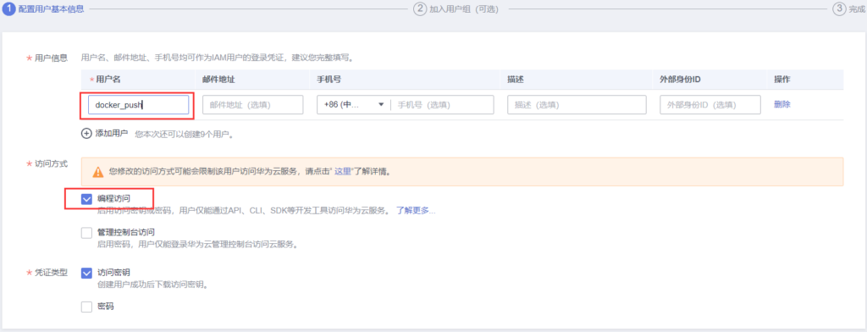867x332 pixels.
Task: Uncheck the 编程访问 checkbox
Action: pos(87,199)
